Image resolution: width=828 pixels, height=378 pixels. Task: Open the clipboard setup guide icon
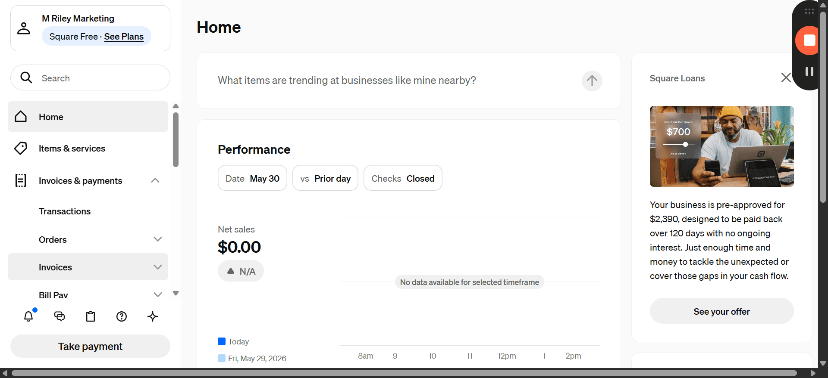91,316
